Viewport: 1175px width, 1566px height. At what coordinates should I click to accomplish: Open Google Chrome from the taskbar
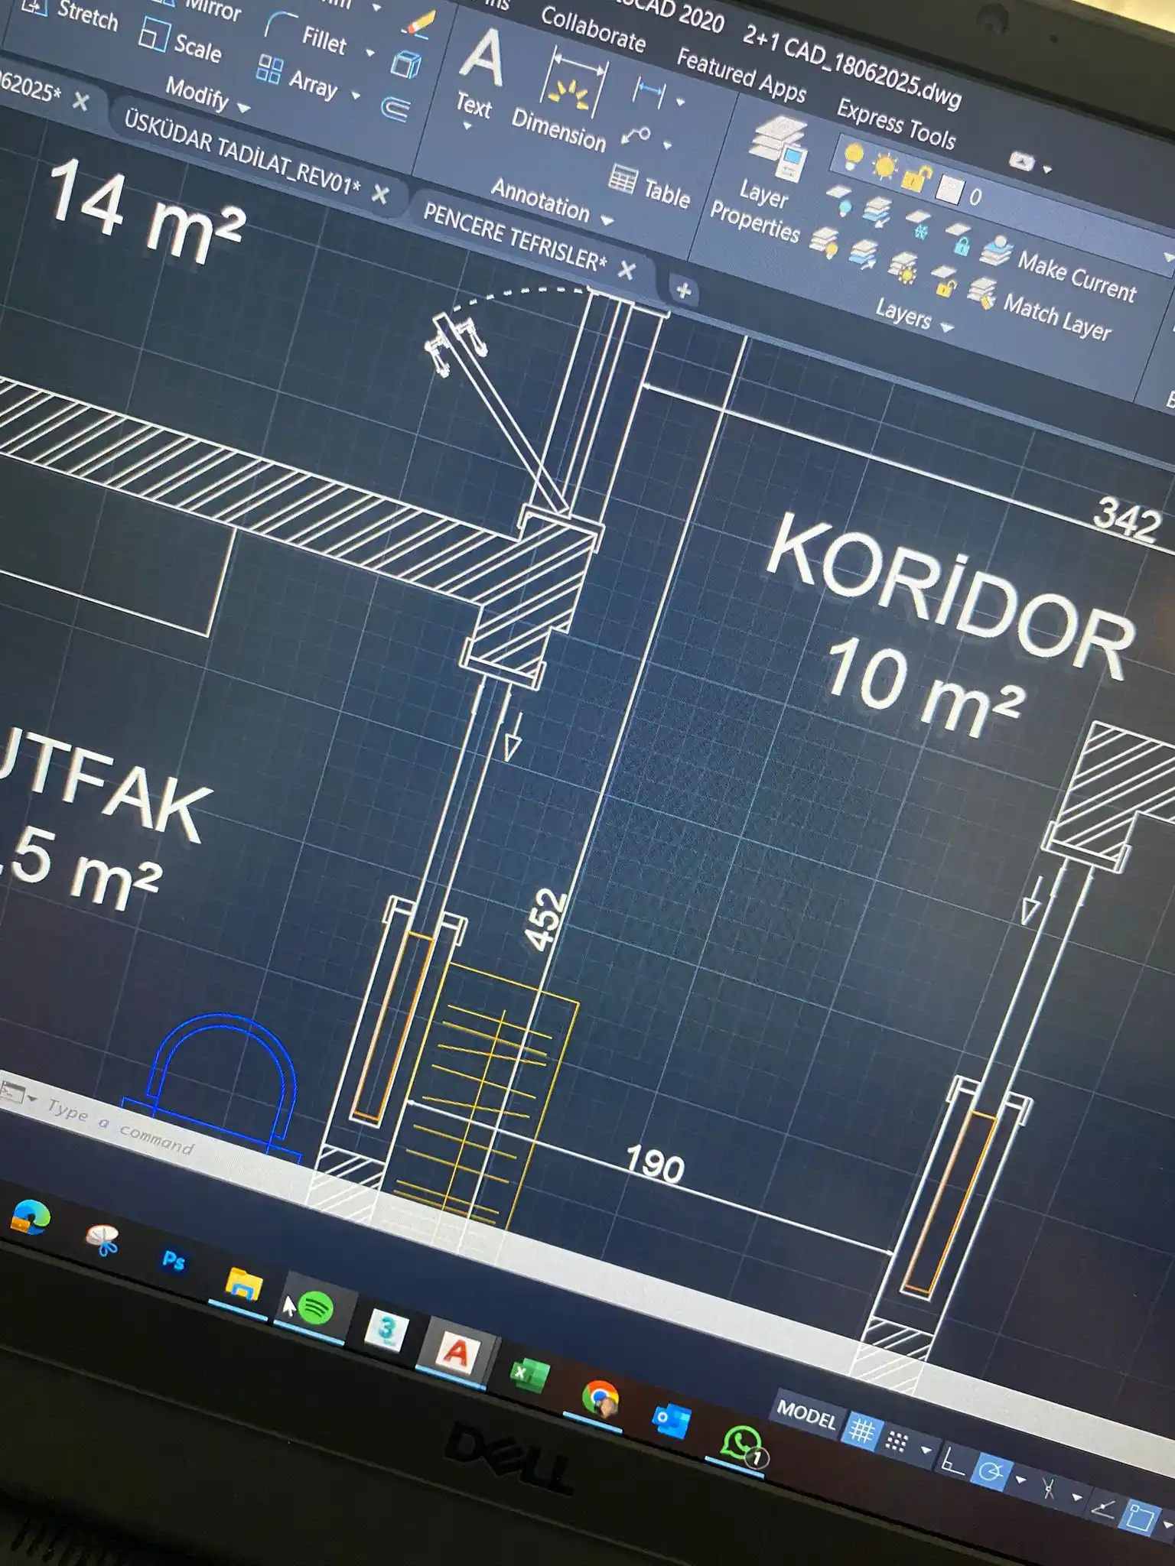pos(600,1400)
